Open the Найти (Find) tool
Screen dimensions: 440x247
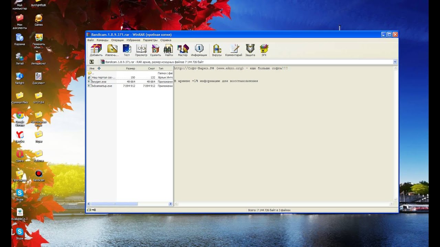coord(169,50)
